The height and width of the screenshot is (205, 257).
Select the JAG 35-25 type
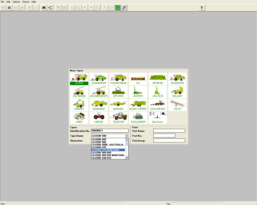coord(158,92)
